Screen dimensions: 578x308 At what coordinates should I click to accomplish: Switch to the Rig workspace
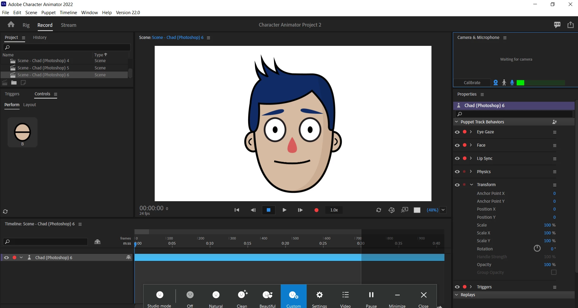(x=26, y=25)
